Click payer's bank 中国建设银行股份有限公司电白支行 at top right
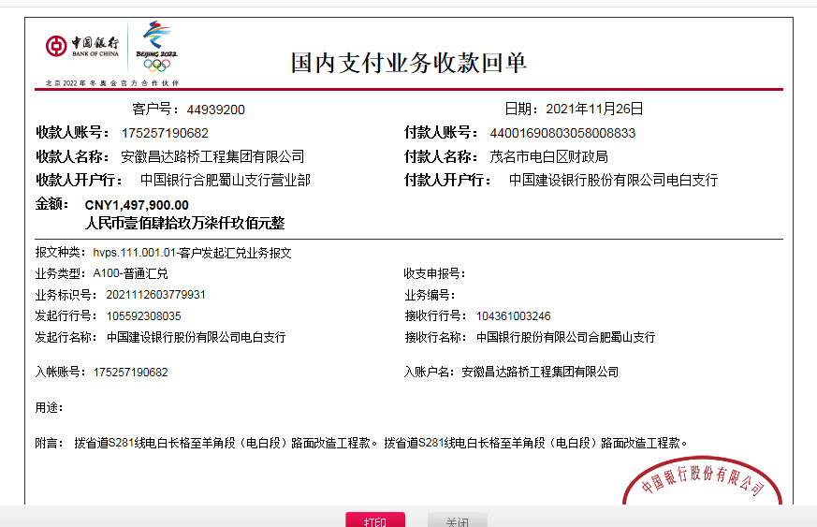This screenshot has width=817, height=527. click(x=613, y=180)
